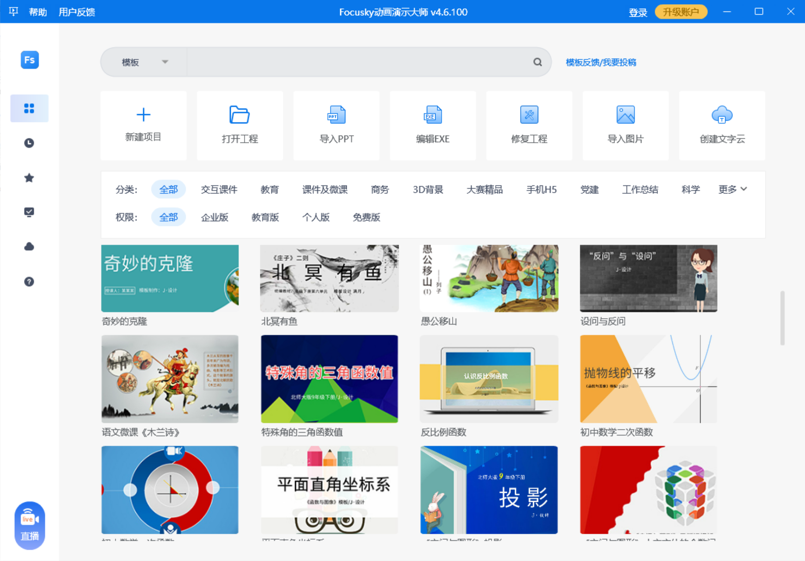Open a project with 打开工程
This screenshot has height=561, width=805.
(240, 125)
